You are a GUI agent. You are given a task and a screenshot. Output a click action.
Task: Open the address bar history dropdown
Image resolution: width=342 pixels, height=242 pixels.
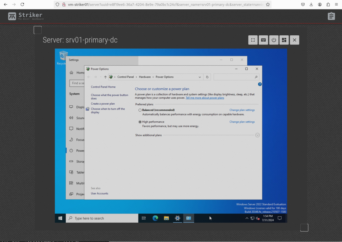[x=200, y=77]
